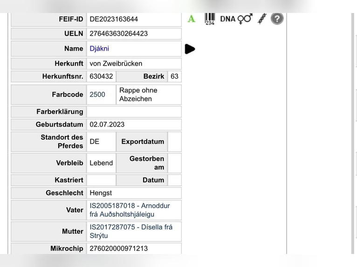This screenshot has width=357, height=267.
Task: Open the DNA gender symbols icon
Action: click(236, 19)
